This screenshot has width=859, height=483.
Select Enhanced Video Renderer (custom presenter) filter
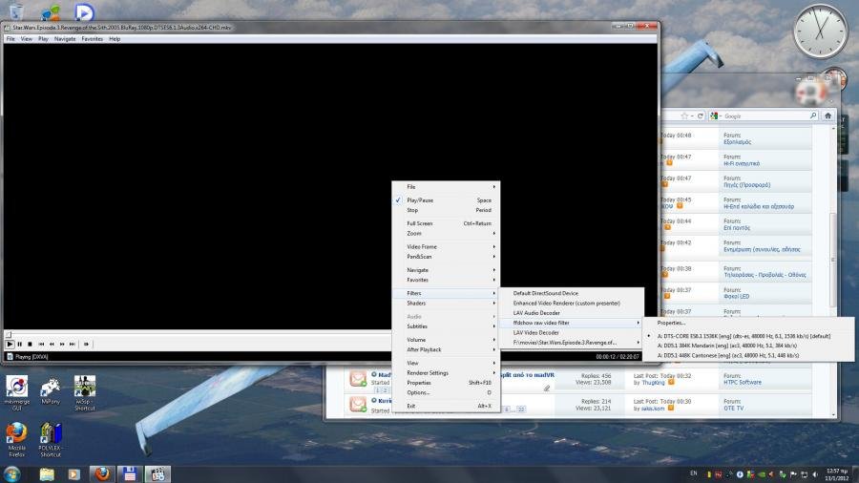571,304
